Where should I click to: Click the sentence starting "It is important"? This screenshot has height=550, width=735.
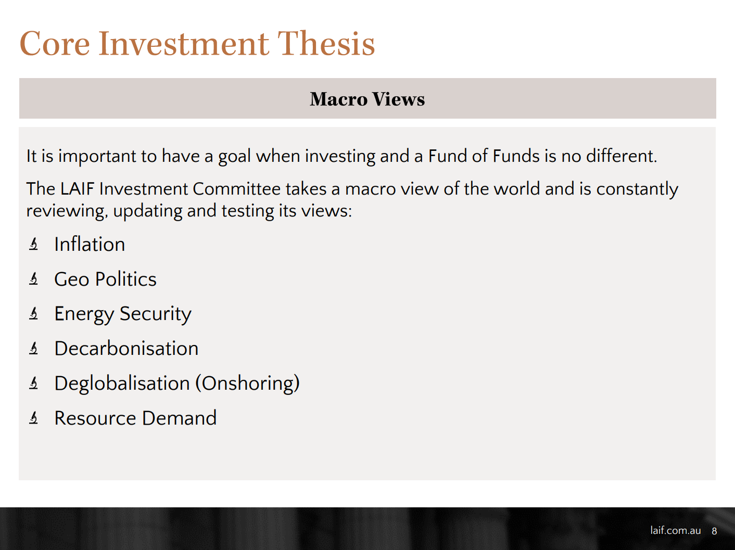341,156
